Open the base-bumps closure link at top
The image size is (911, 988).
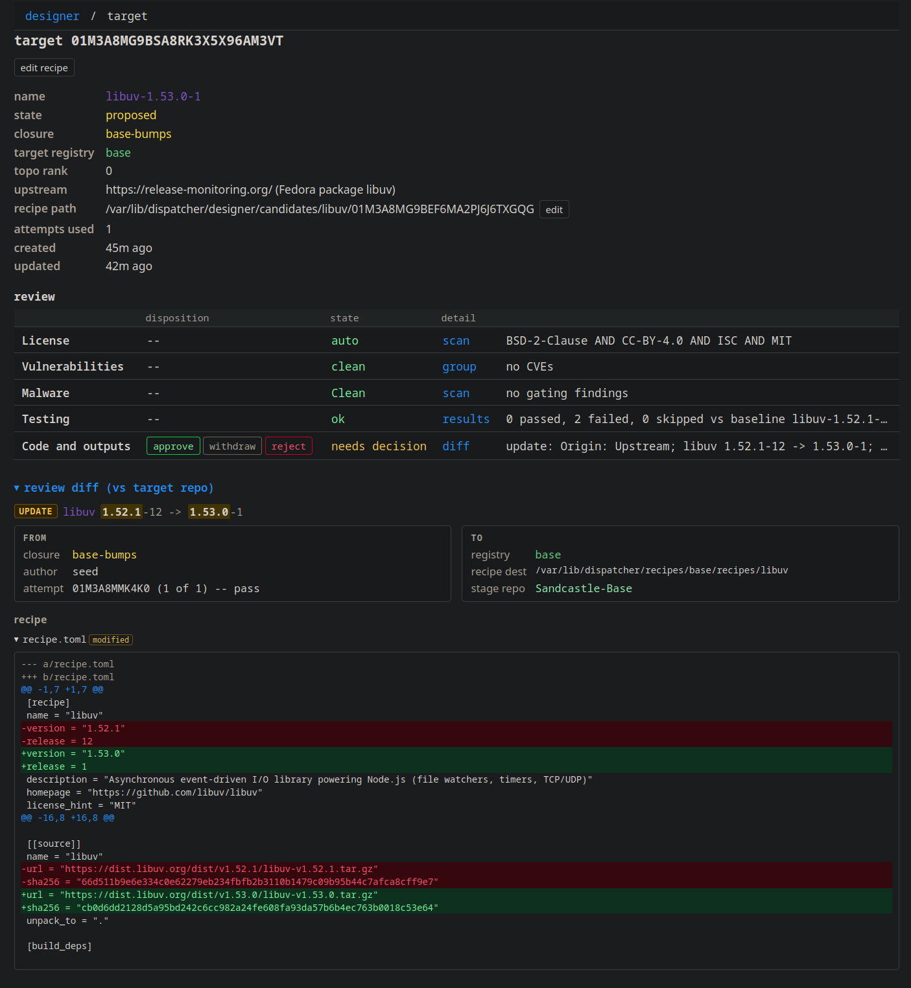point(138,134)
